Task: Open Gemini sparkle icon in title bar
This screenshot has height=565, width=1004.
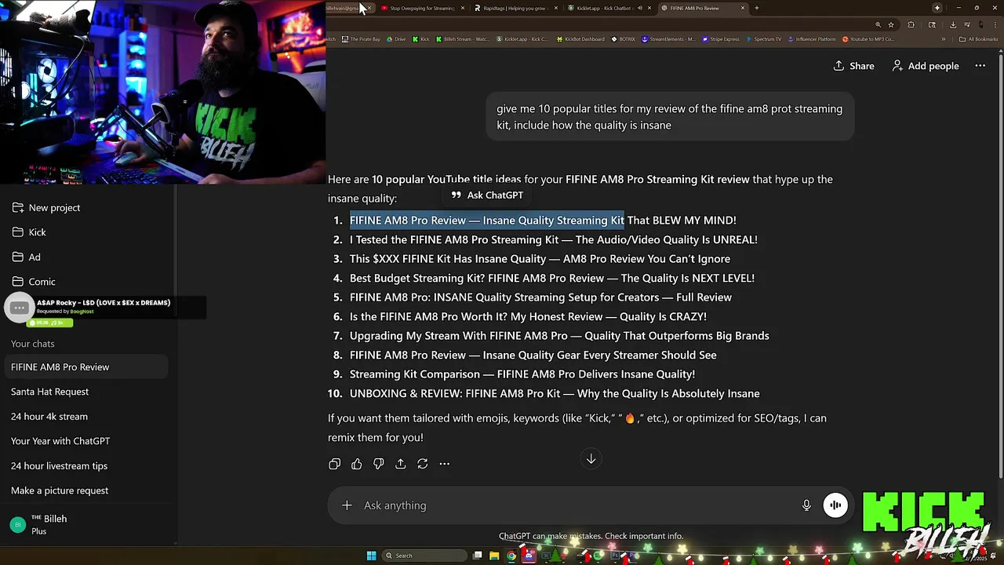Action: (x=937, y=8)
